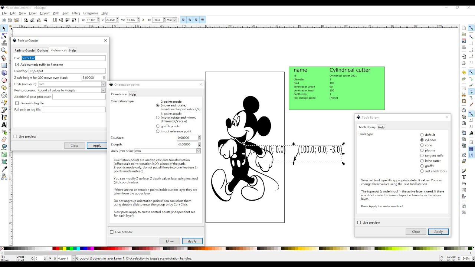Select the Star polygon tool

point(4,88)
